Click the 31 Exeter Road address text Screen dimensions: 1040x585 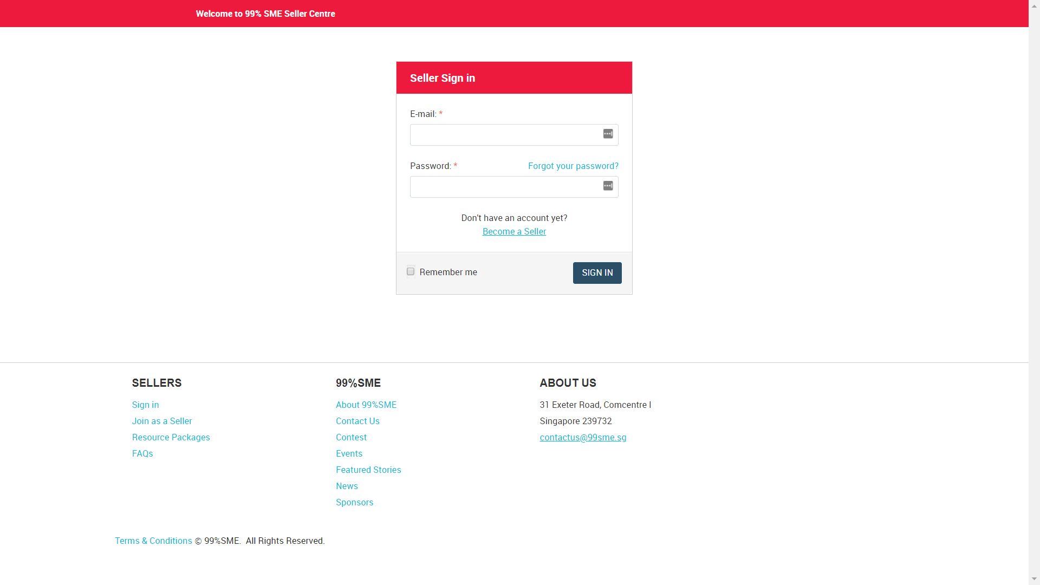pos(595,405)
